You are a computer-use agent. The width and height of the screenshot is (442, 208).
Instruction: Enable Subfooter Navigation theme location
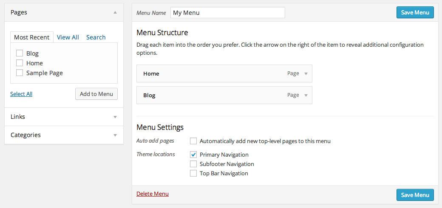pyautogui.click(x=193, y=164)
